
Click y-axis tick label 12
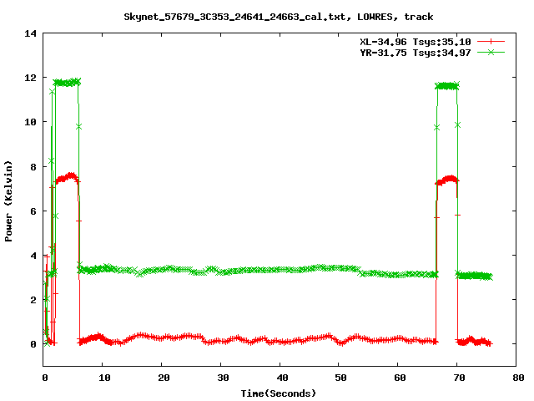[30, 78]
